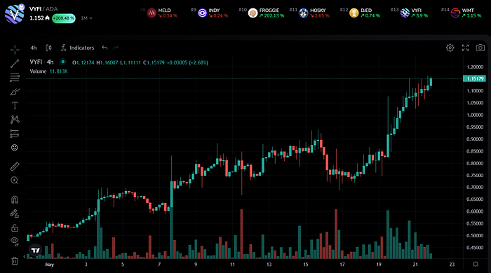Toggle stay in drawing mode
The width and height of the screenshot is (491, 273).
(x=15, y=213)
